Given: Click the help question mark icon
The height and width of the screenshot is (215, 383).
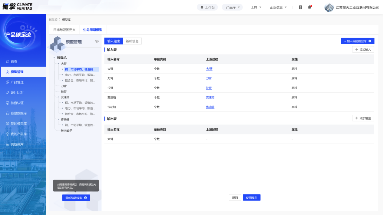Looking at the screenshot, I should click(300, 7).
